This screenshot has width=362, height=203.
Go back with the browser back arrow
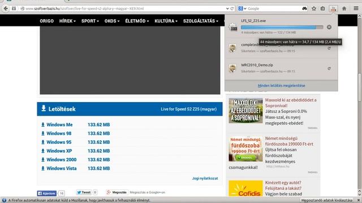[x=6, y=9]
